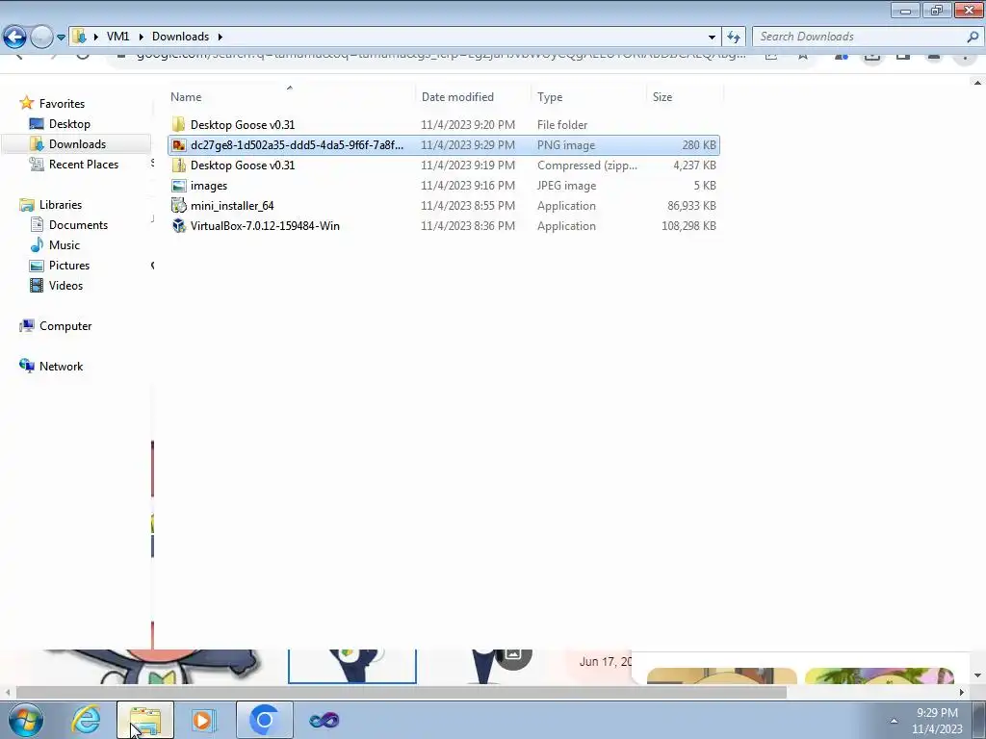Open Internet Explorer from taskbar

click(x=86, y=720)
